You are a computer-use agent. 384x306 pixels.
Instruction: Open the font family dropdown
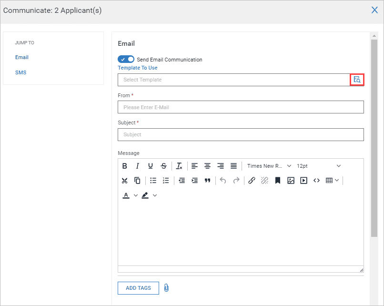[269, 166]
